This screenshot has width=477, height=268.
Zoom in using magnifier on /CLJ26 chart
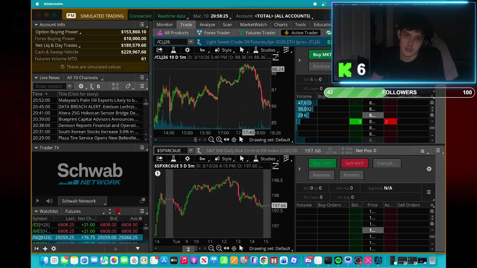tap(219, 140)
